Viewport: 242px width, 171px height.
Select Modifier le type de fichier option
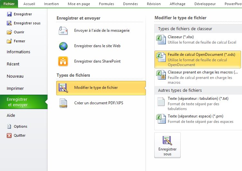(x=101, y=88)
